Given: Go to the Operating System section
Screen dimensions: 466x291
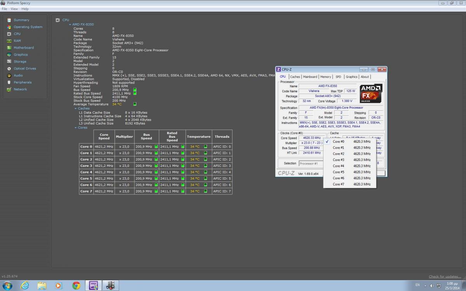Looking at the screenshot, I should click(28, 27).
